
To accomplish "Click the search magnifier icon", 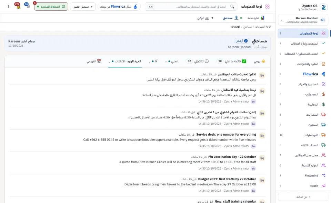I will point(232,7).
